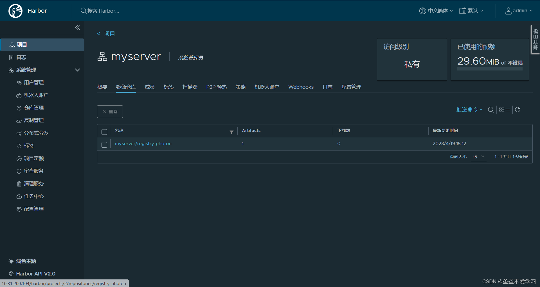
Task: Click the project hierarchy icon beside myserver
Action: coord(102,56)
